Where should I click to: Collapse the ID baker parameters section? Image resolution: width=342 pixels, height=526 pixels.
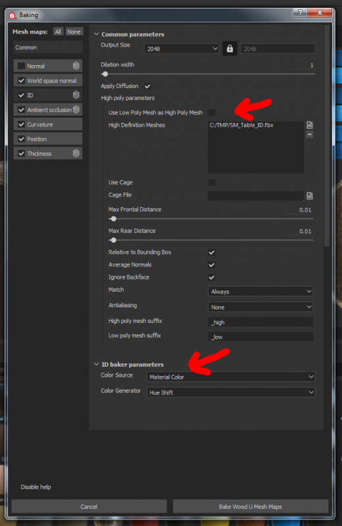96,364
